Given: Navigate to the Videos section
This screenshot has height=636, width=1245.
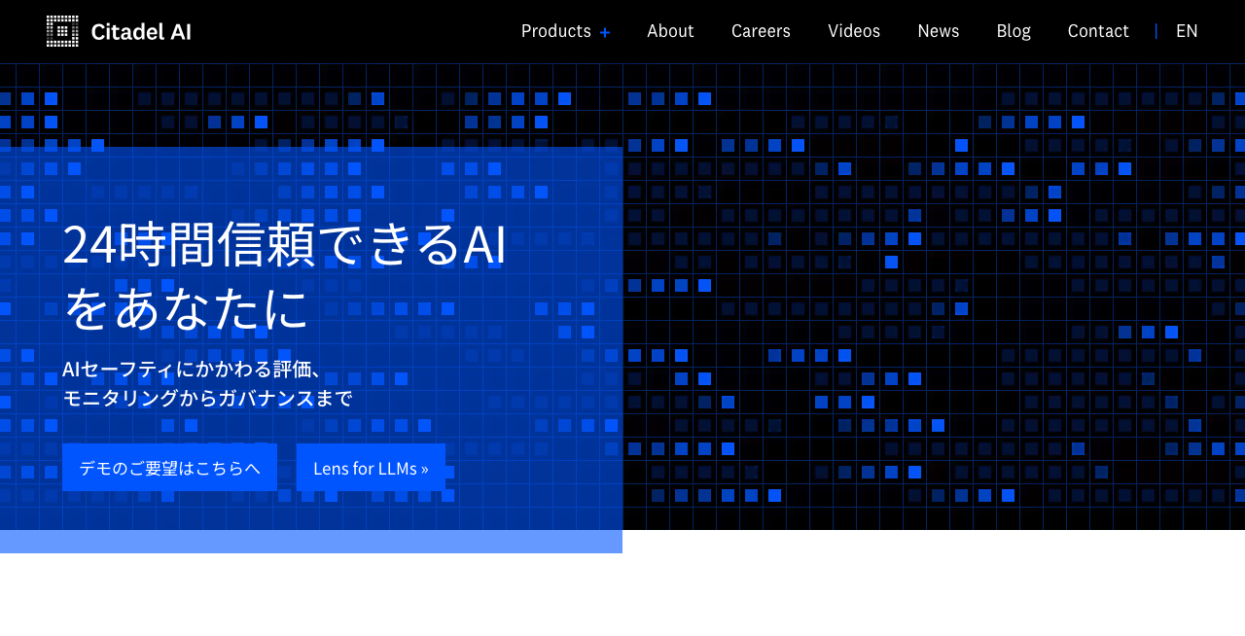Looking at the screenshot, I should 854,31.
